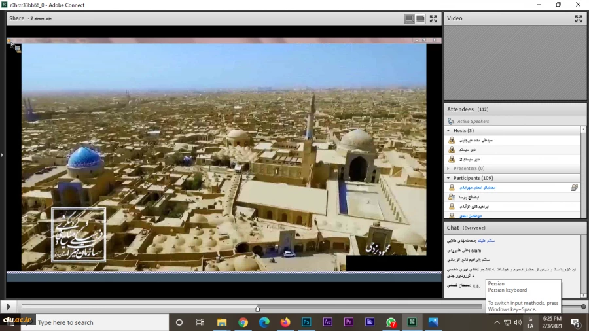Expand the Presenters (0) group
This screenshot has width=589, height=331.
point(449,169)
